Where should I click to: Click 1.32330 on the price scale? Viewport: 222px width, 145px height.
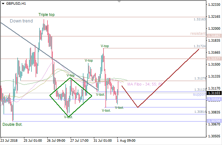214,5
